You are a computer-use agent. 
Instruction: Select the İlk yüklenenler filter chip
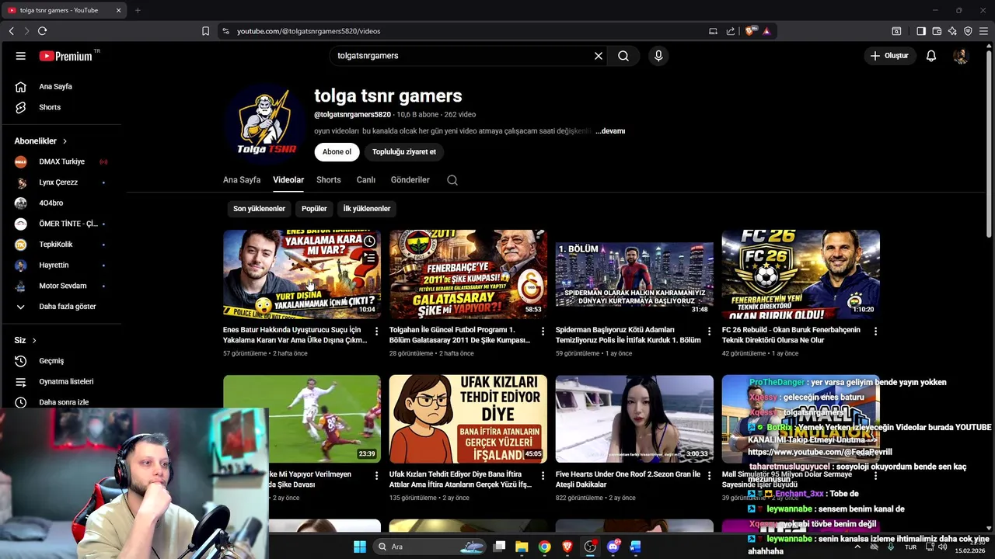coord(367,209)
